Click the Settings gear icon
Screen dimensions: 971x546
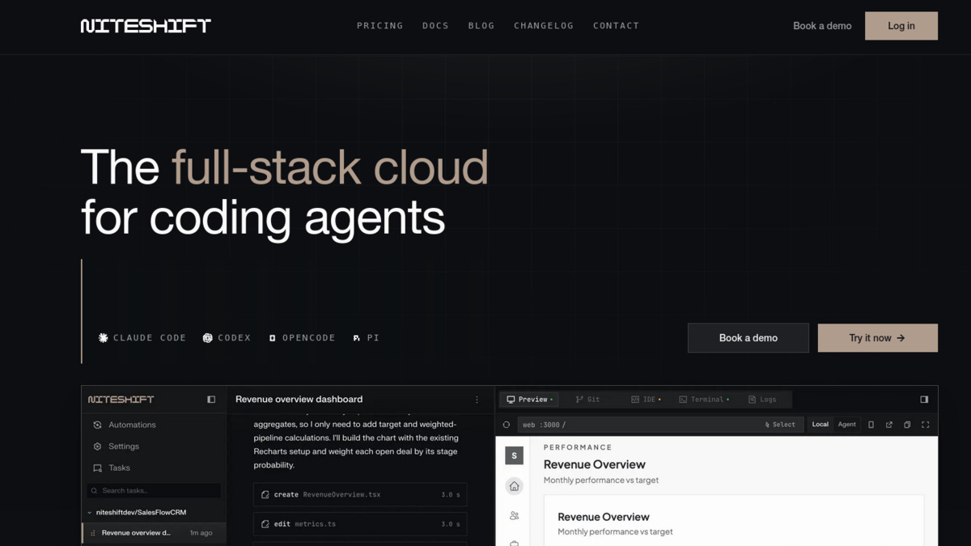pos(98,447)
